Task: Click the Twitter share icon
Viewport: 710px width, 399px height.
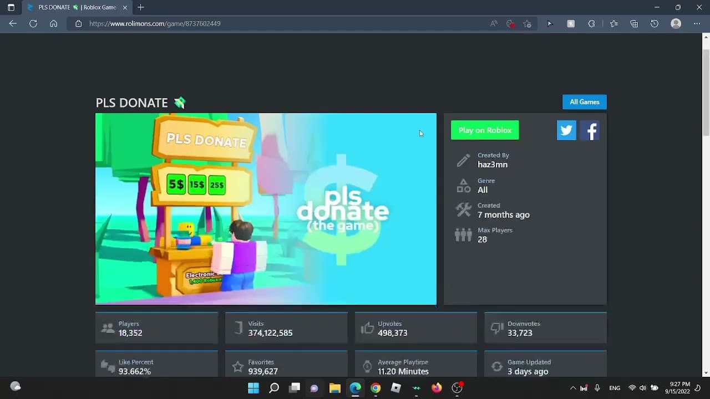Action: pyautogui.click(x=566, y=130)
